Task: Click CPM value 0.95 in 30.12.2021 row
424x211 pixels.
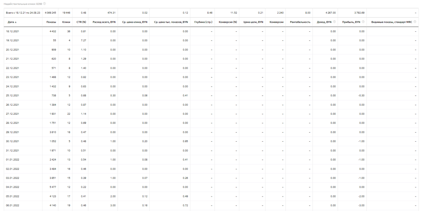Action: 185,141
